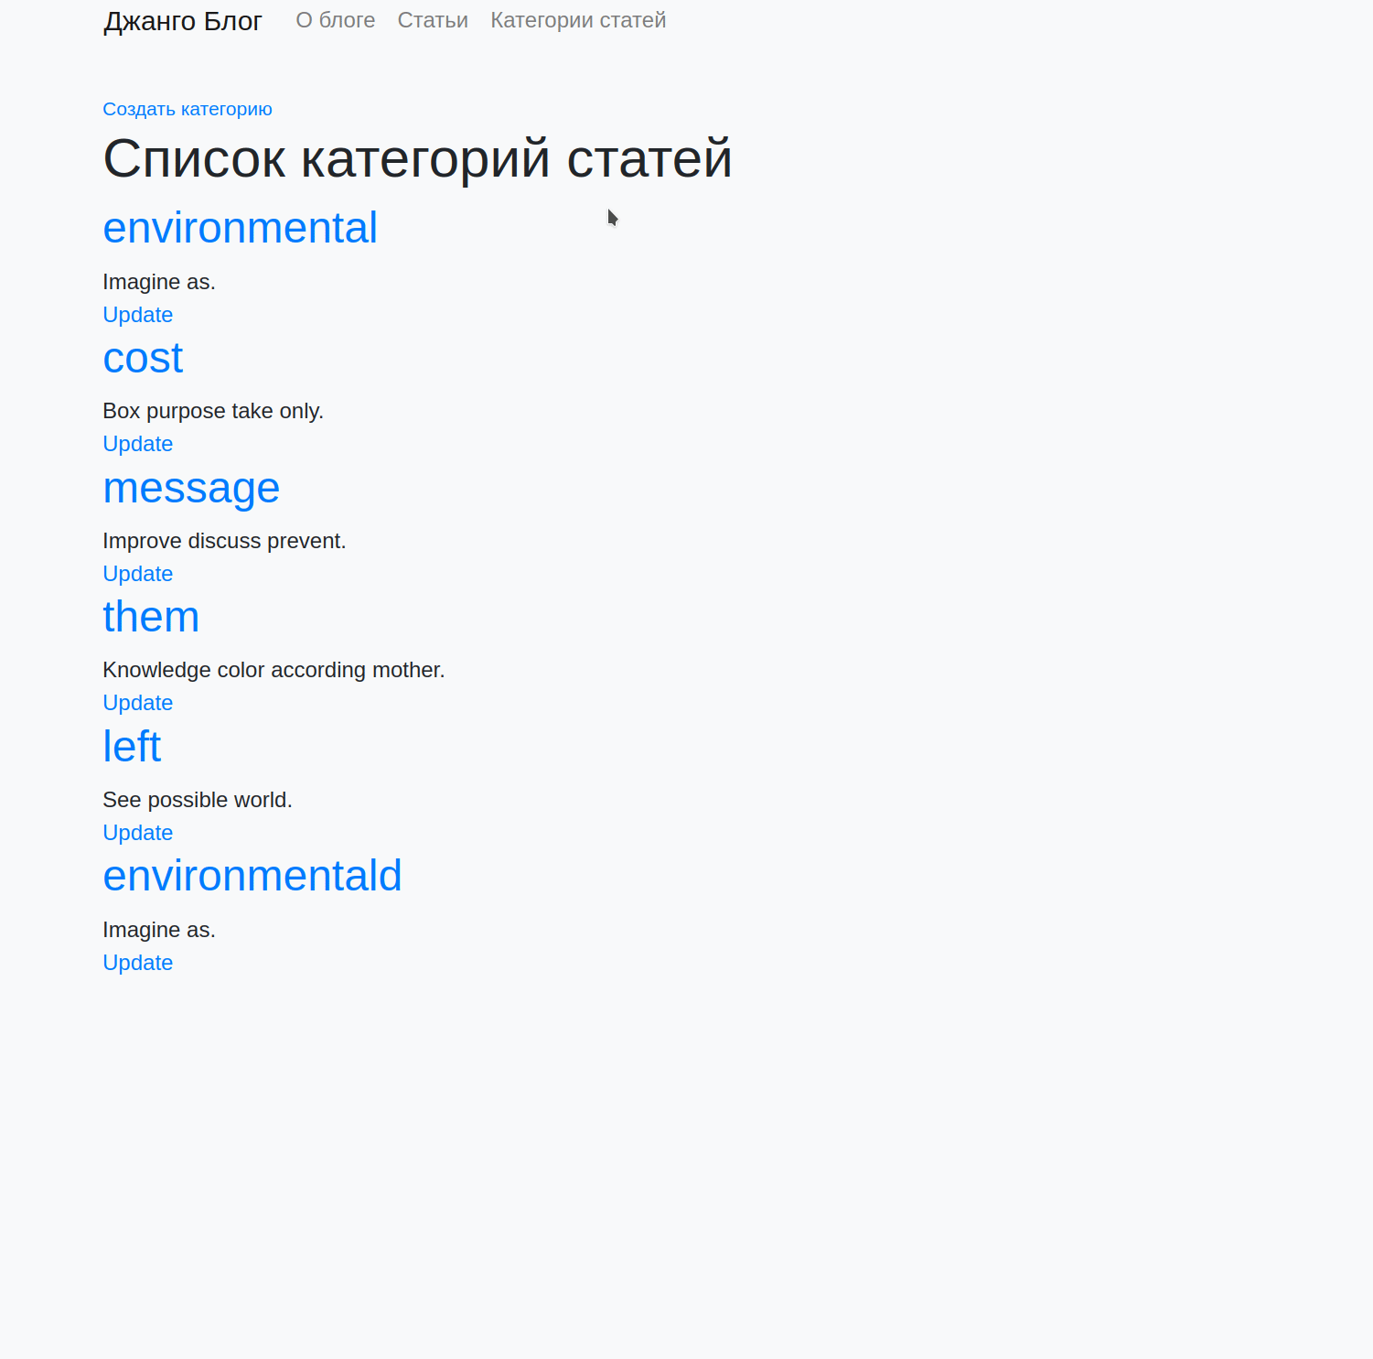Open the О блоге page
Screen dimensions: 1373x1359
point(335,20)
